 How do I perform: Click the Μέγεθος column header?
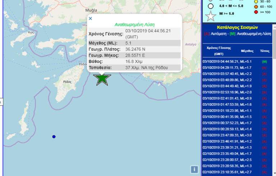click(x=247, y=51)
